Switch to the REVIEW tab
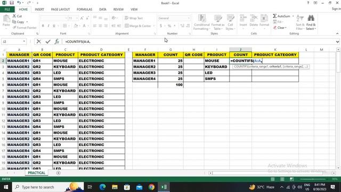This screenshot has height=192, width=341. 118,10
